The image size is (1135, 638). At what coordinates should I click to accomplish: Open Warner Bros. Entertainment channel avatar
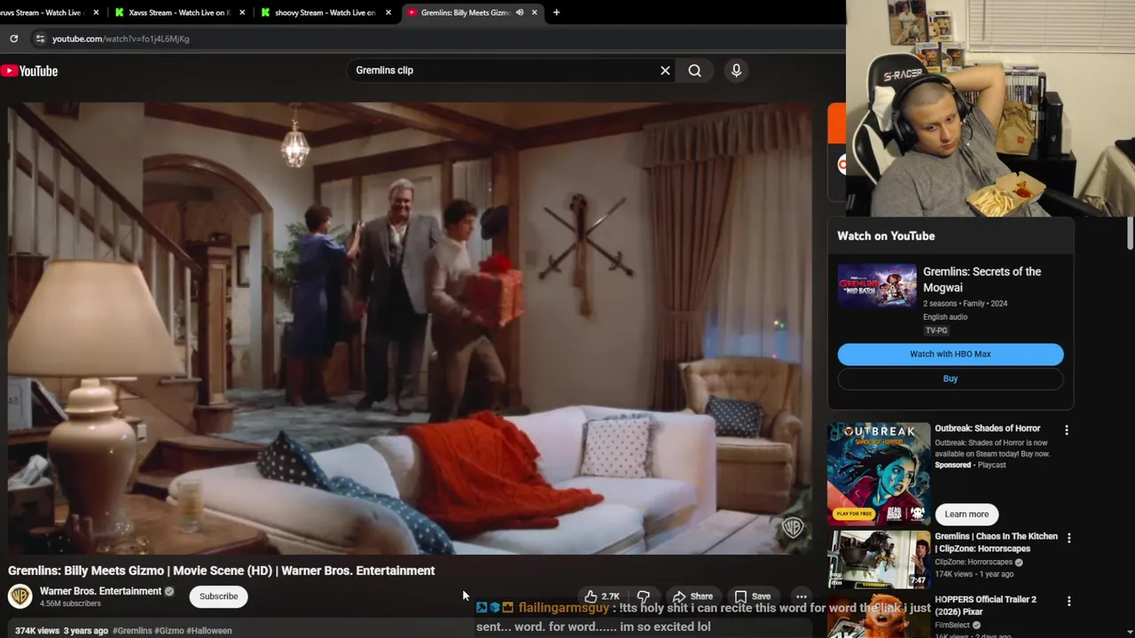coord(20,596)
